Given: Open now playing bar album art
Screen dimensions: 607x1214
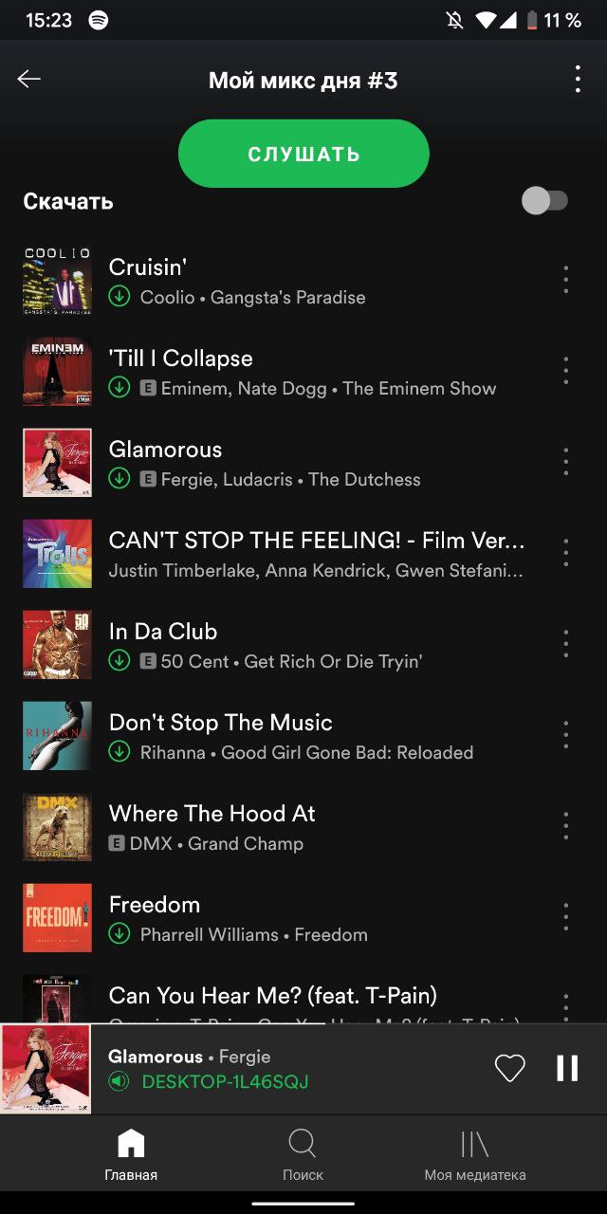Looking at the screenshot, I should 46,1069.
